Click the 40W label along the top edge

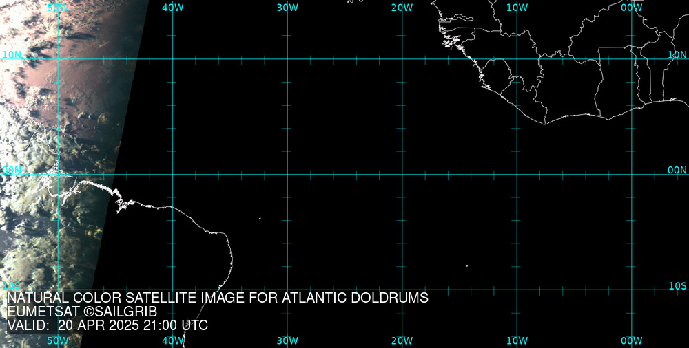point(173,8)
